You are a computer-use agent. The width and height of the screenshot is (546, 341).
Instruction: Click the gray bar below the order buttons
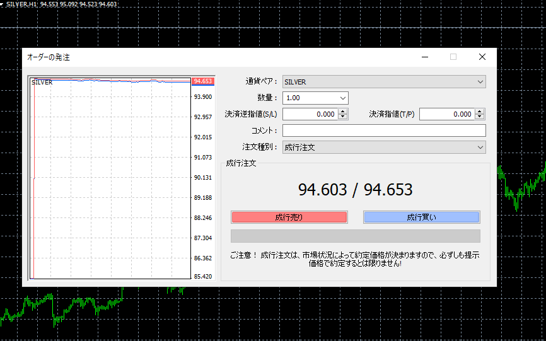[x=355, y=236]
